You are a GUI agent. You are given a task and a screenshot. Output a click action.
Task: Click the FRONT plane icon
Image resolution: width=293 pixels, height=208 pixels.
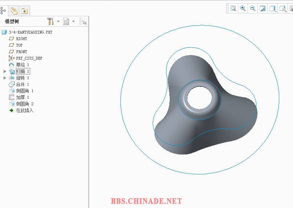pos(11,52)
